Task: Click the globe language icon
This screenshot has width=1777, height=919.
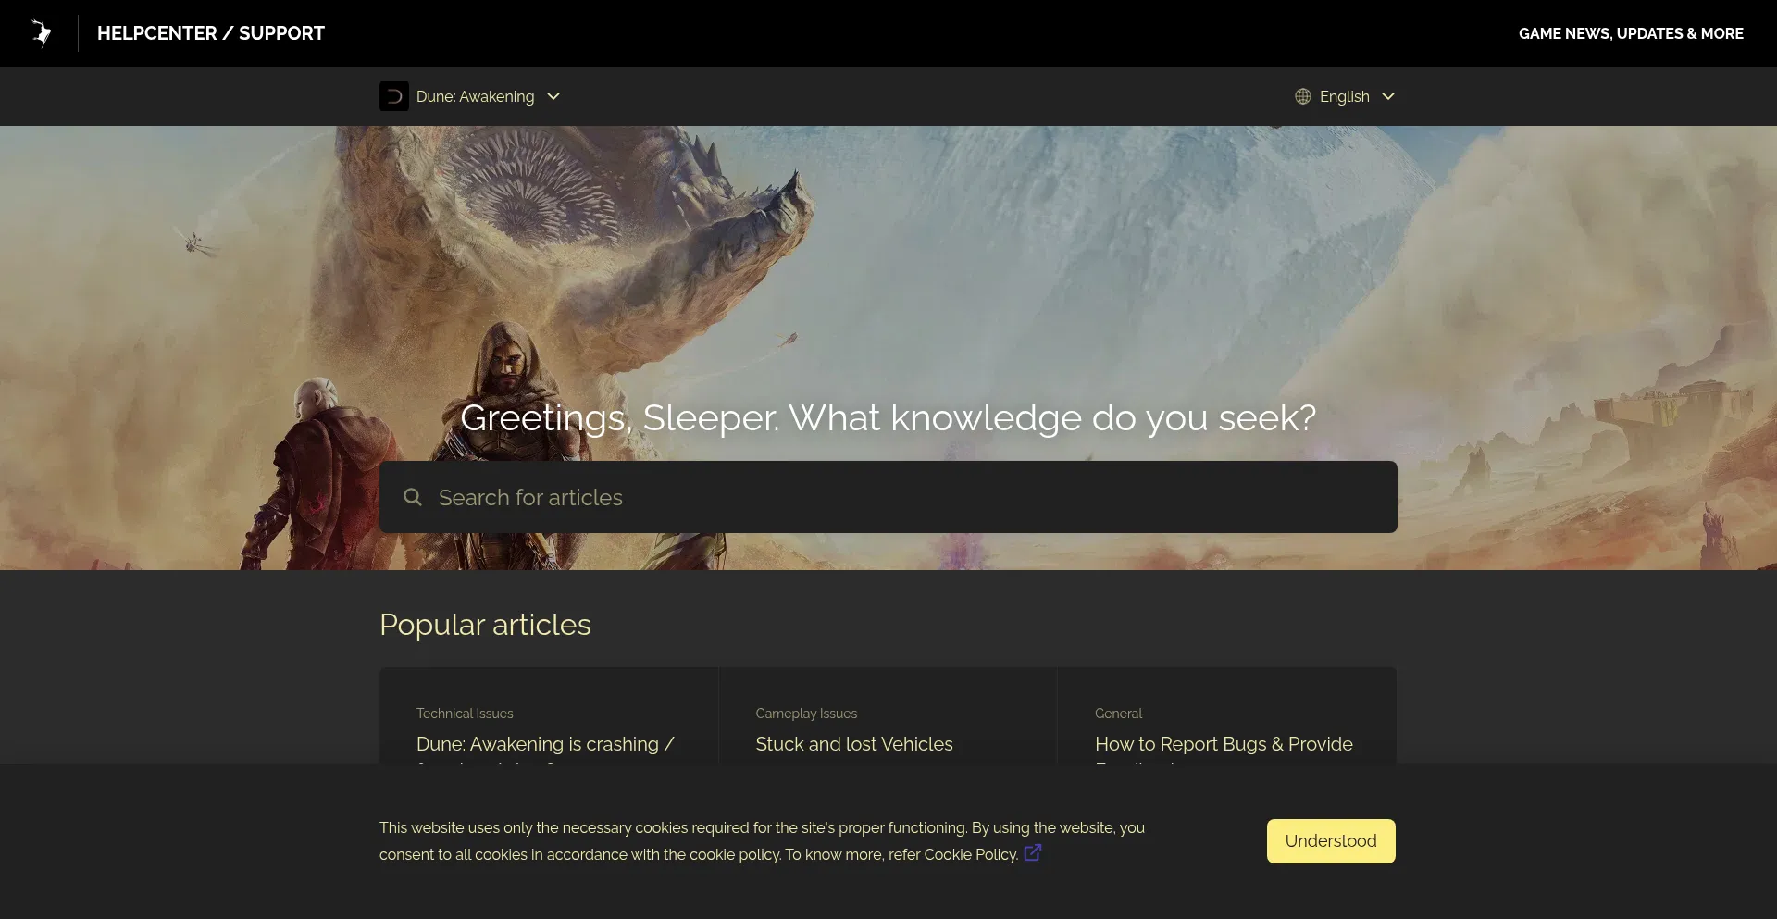Action: pos(1303,96)
